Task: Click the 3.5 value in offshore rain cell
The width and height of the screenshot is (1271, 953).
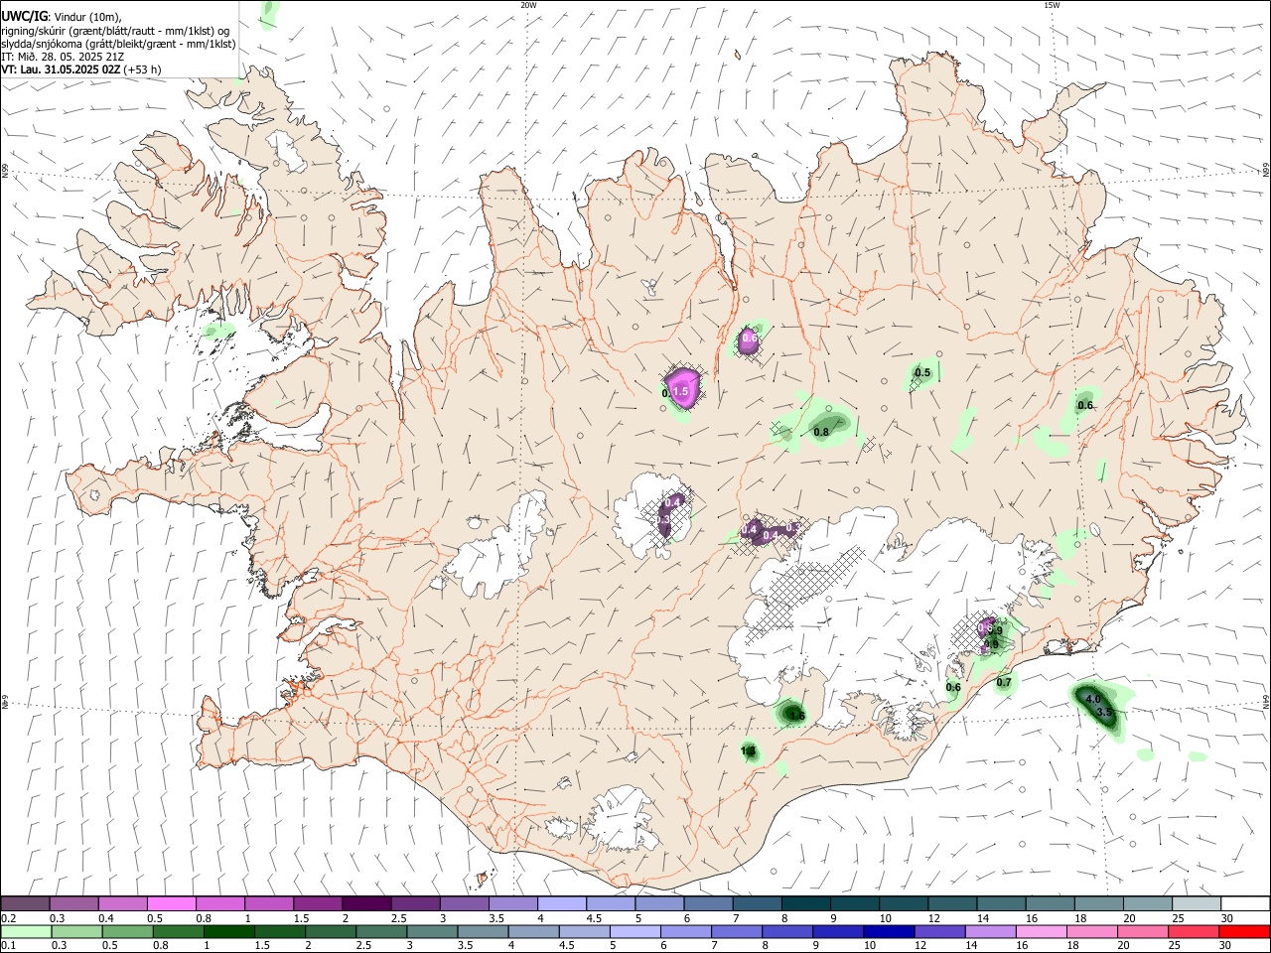Action: tap(1103, 713)
